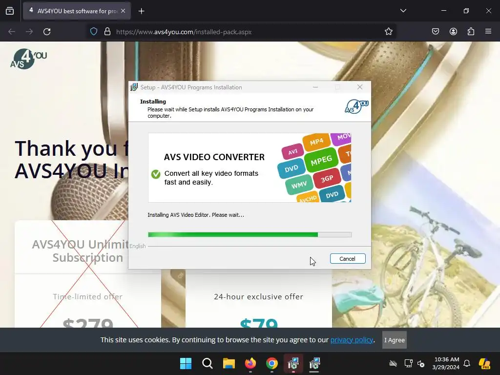The height and width of the screenshot is (375, 500).
Task: Open the List all tabs dropdown
Action: tap(403, 11)
